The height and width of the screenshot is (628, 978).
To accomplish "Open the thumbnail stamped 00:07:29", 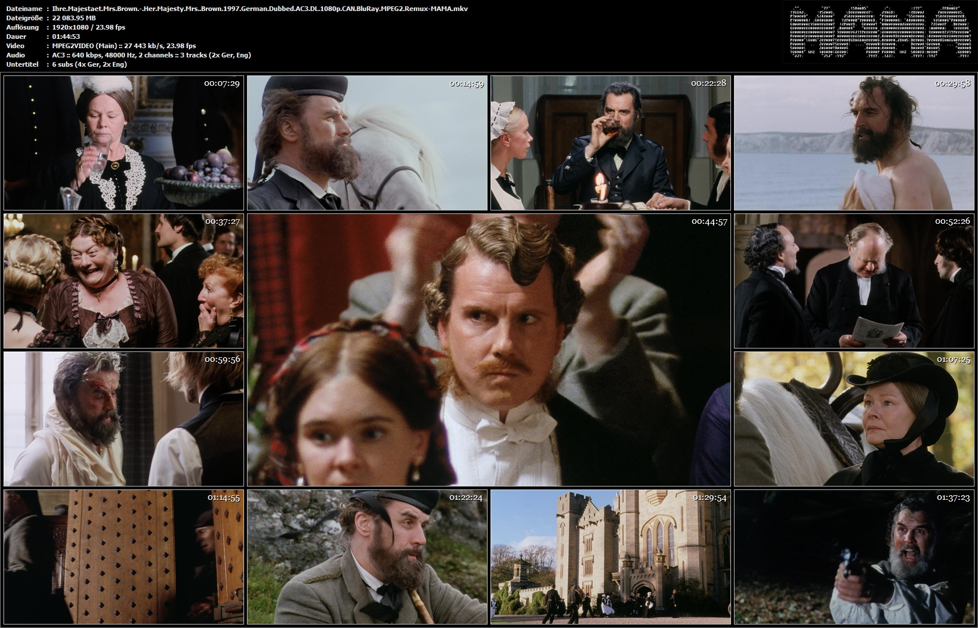I will pos(123,143).
